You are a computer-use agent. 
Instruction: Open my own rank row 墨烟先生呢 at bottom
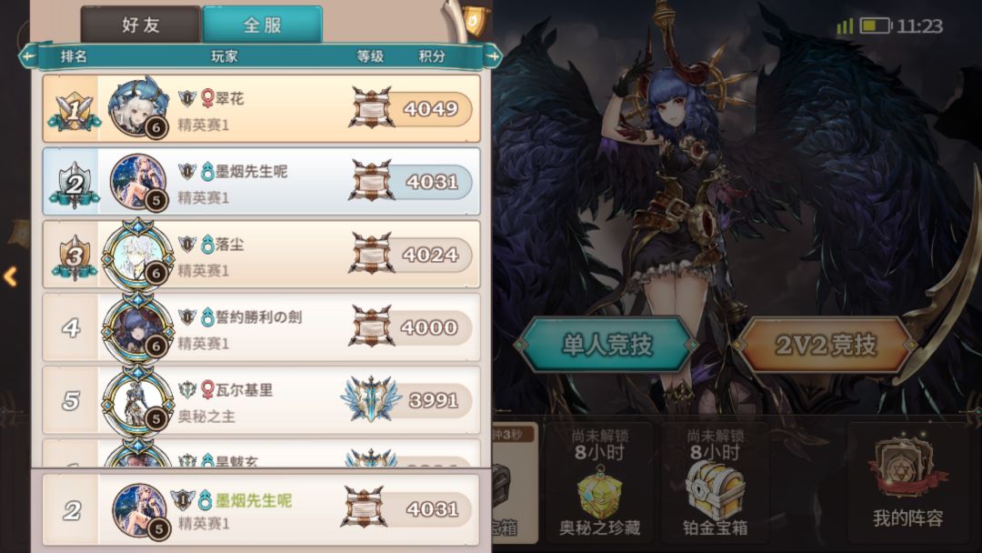tap(261, 509)
